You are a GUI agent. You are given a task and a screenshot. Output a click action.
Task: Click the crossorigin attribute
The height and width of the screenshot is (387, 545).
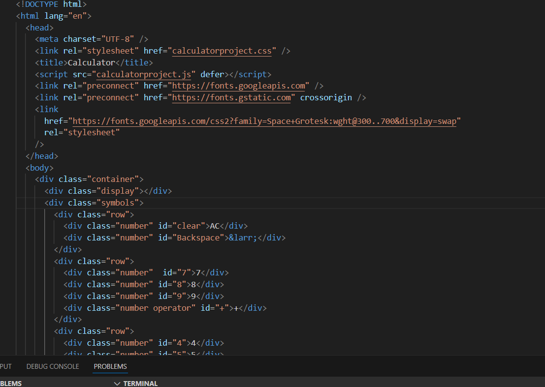point(326,97)
